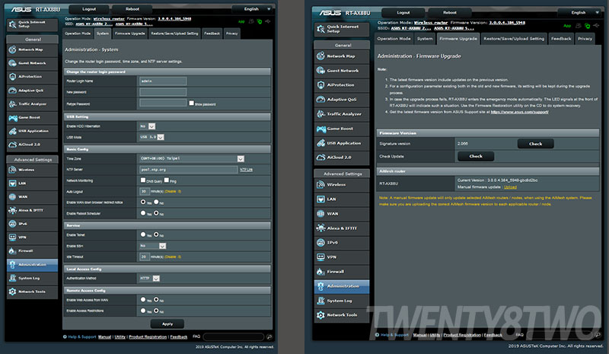Open Firewall settings in the right window sidebar
This screenshot has height=354, width=609.
(342, 272)
